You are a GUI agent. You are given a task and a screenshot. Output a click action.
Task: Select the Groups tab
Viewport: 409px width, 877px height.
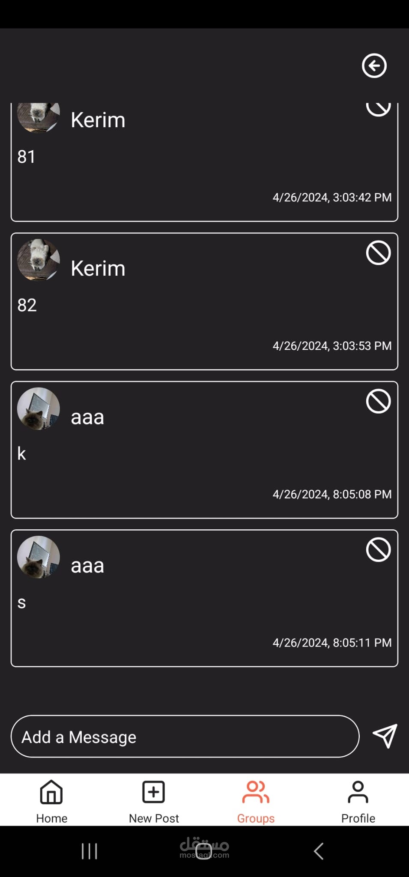tap(256, 802)
